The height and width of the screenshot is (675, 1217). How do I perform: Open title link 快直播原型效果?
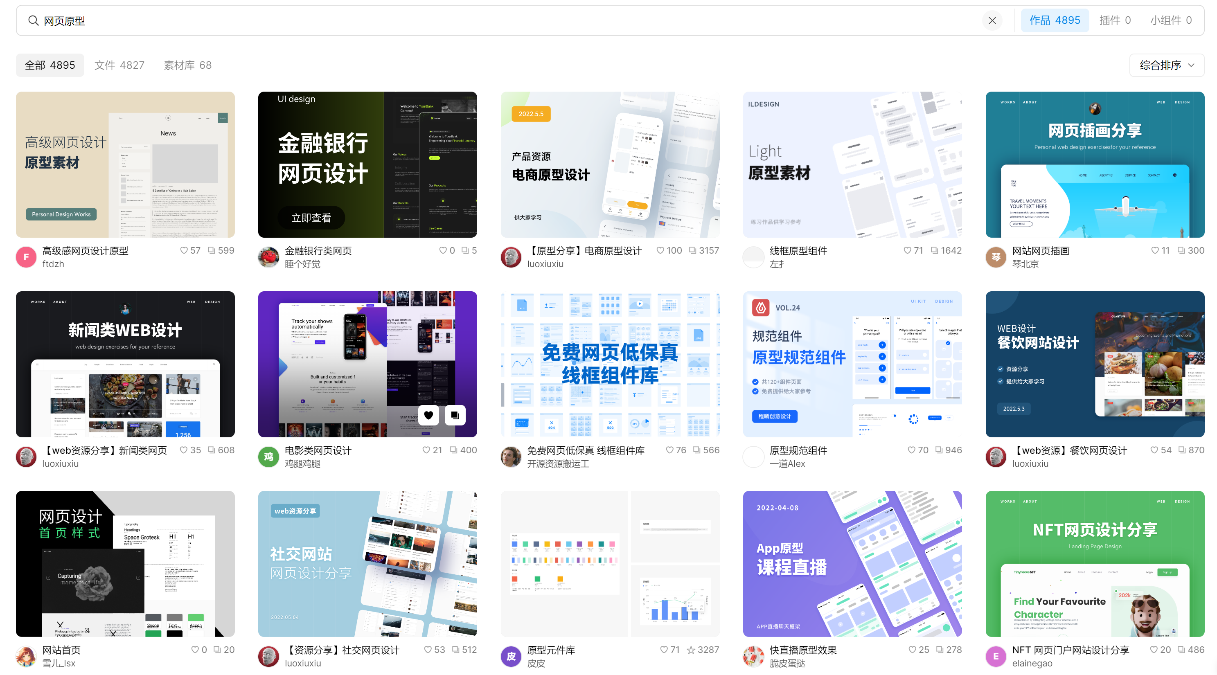[803, 650]
